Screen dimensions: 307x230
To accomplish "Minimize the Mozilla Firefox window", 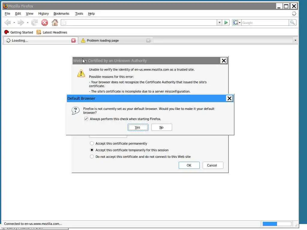I will [x=279, y=6].
